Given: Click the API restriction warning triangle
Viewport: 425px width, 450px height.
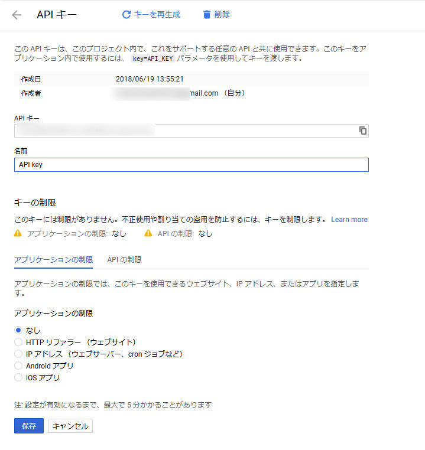Looking at the screenshot, I should click(148, 233).
